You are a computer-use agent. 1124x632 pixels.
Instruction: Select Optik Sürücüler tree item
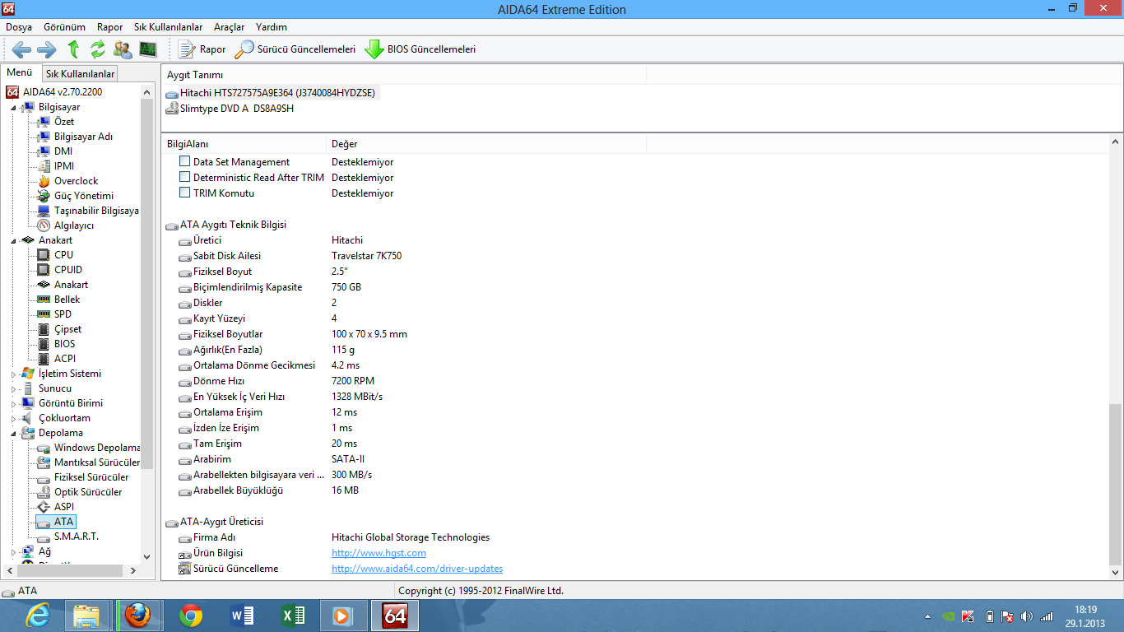pyautogui.click(x=88, y=492)
